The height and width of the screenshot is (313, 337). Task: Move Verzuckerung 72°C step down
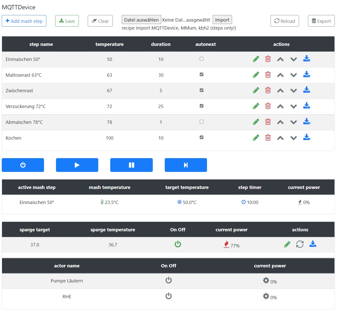293,107
